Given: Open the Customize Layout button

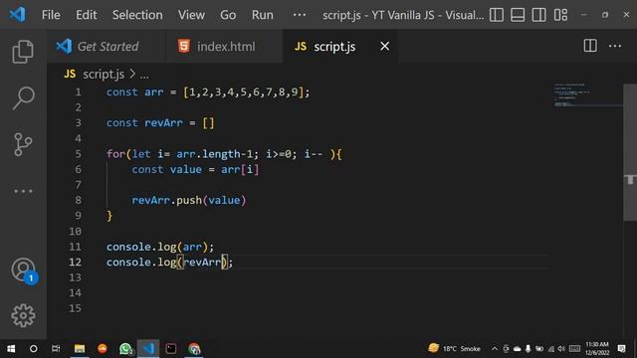Looking at the screenshot, I should point(560,15).
